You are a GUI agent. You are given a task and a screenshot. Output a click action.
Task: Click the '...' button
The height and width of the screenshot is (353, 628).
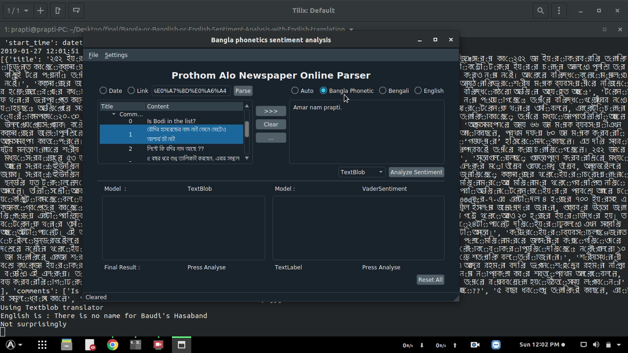(271, 137)
